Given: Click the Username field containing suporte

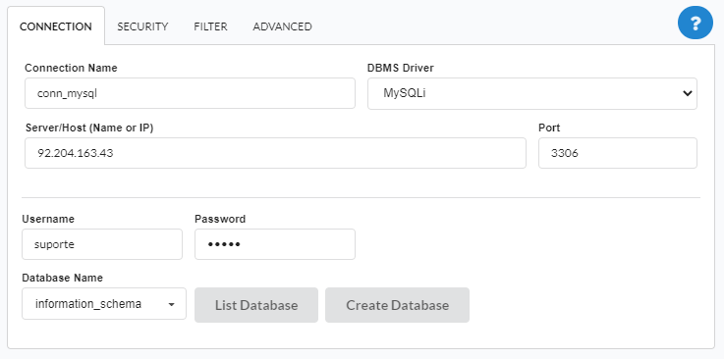Looking at the screenshot, I should pyautogui.click(x=102, y=244).
